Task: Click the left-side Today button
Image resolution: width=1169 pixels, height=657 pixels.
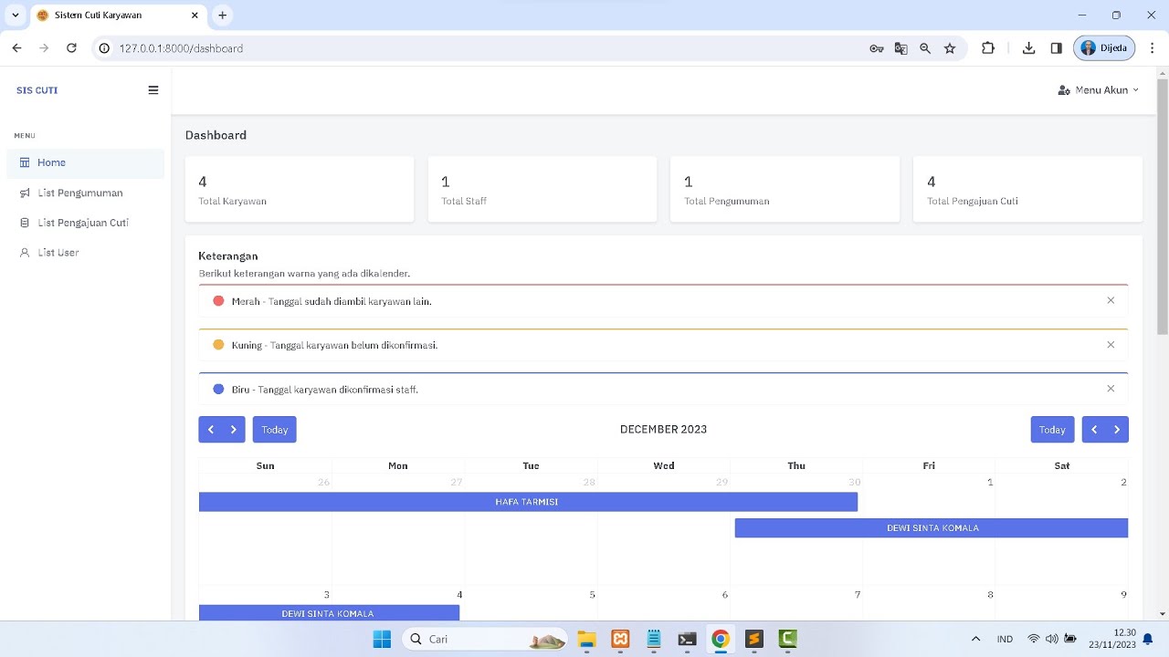Action: [274, 430]
